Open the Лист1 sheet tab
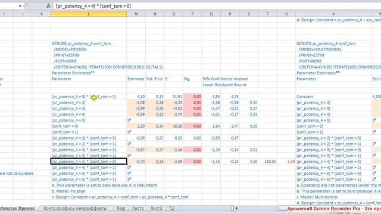This screenshot has width=381, height=214. click(138, 208)
